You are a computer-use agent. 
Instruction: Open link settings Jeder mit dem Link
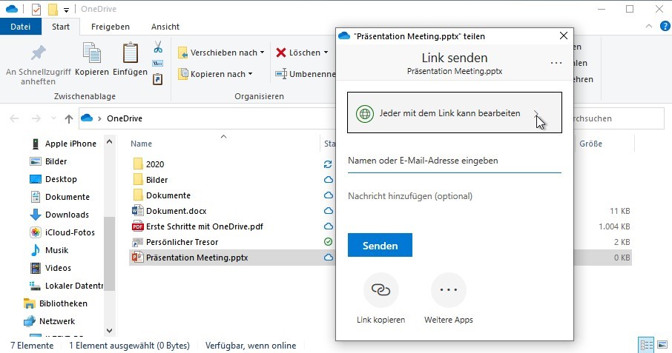pos(454,112)
